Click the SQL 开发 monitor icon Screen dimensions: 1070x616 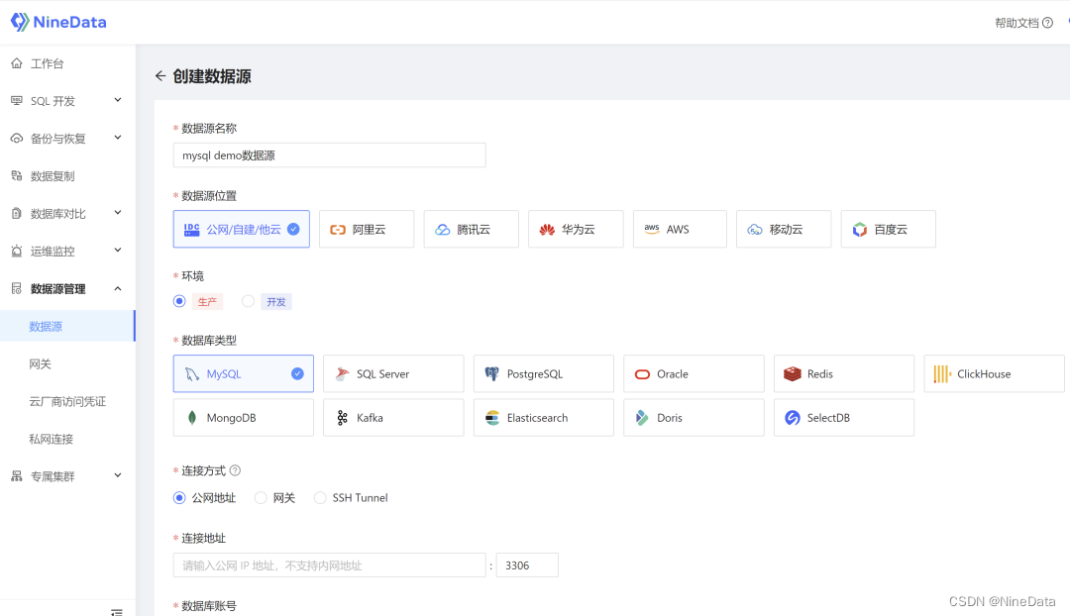(x=17, y=101)
